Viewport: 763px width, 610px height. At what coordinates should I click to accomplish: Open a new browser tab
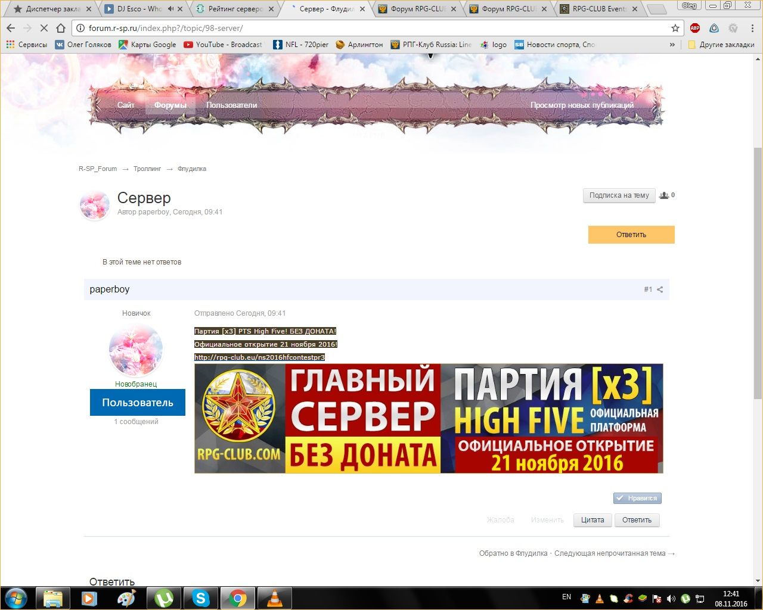tap(656, 9)
